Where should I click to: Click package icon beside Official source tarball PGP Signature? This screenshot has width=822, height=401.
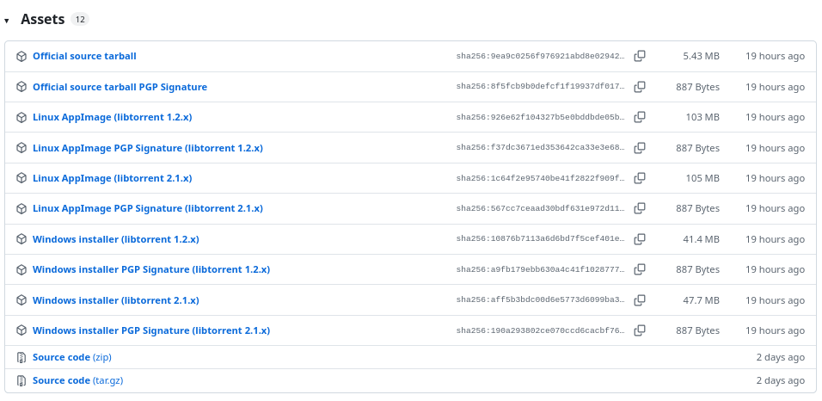point(21,87)
